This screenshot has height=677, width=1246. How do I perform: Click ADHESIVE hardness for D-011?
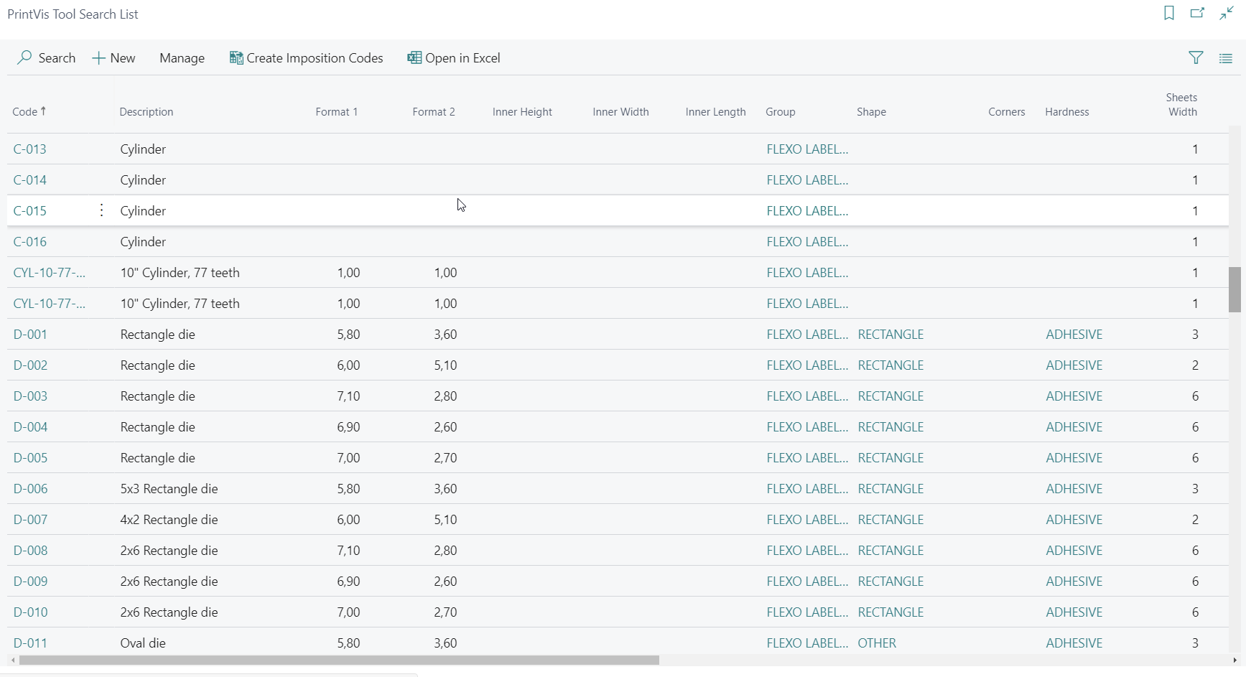1074,643
